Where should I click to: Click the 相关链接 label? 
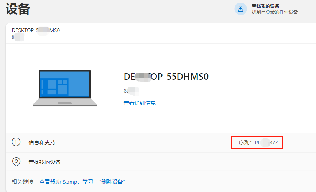(22, 182)
